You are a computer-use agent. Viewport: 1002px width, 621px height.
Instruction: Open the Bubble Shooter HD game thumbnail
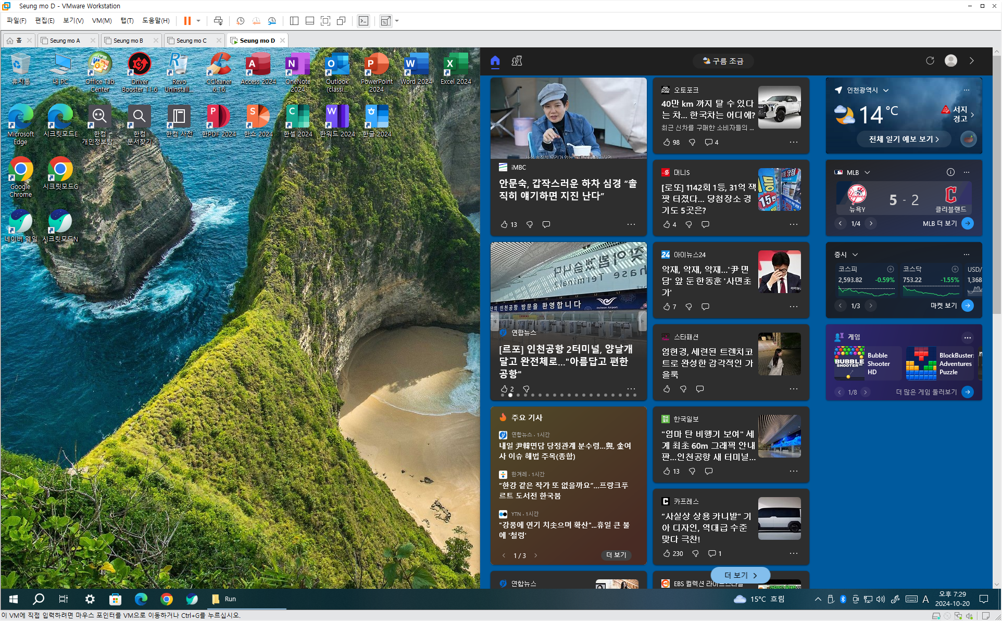pyautogui.click(x=849, y=363)
